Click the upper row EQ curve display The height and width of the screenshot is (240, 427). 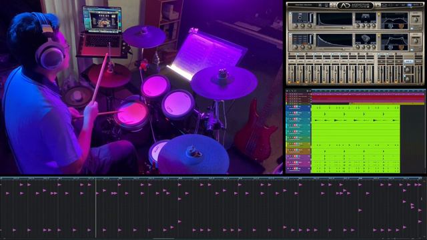[394, 21]
